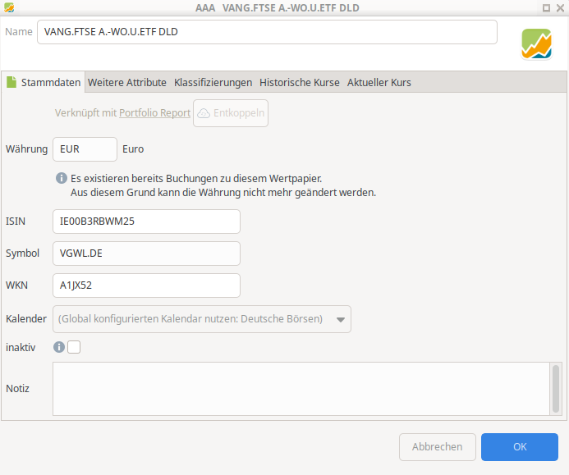Image resolution: width=569 pixels, height=475 pixels.
Task: Click the Entkoppeln button
Action: click(x=231, y=113)
